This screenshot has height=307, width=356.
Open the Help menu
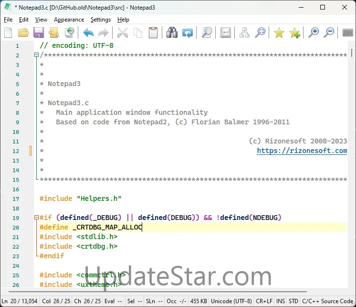123,20
